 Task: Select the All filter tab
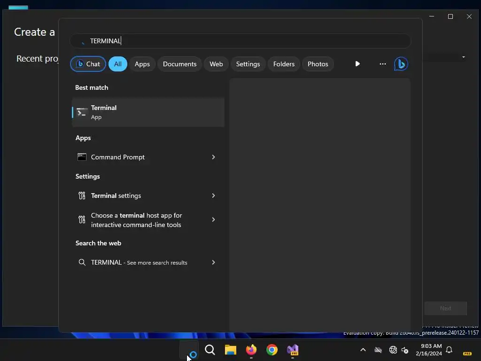coord(118,64)
